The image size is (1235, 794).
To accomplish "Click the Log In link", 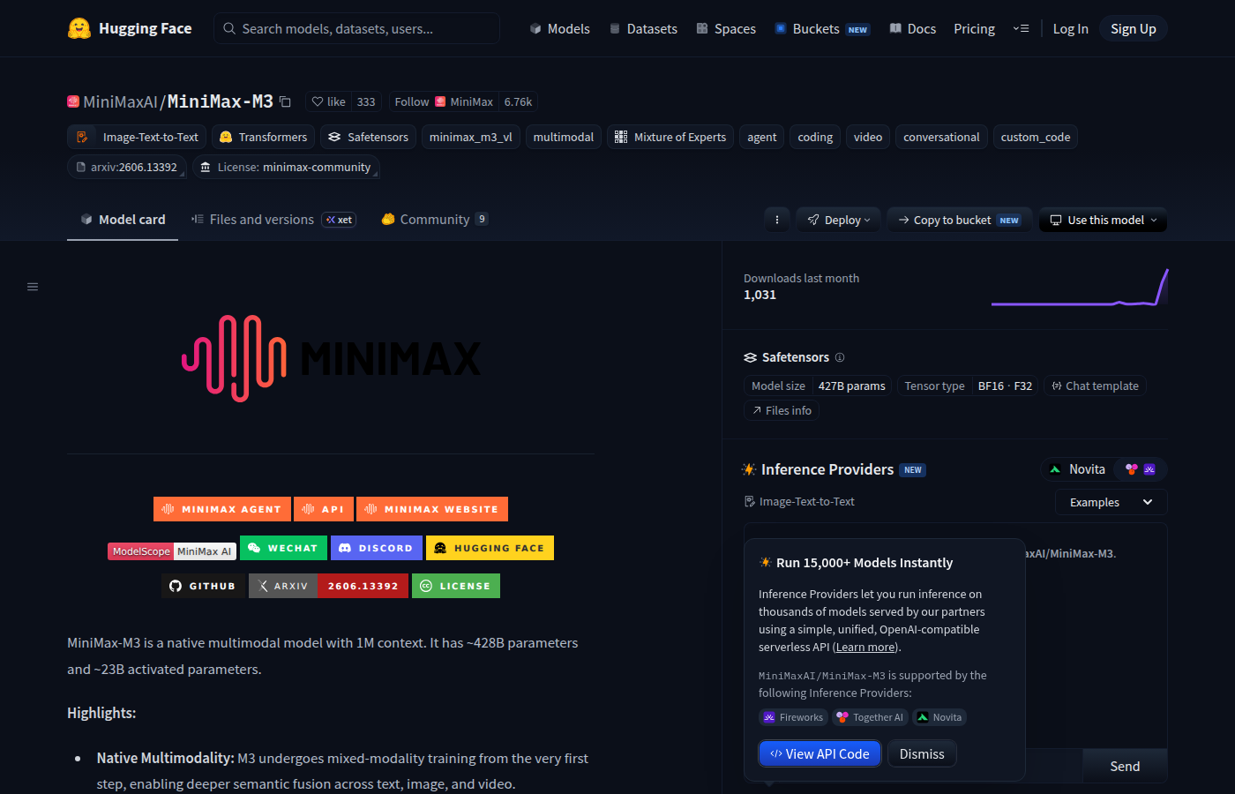I will 1070,28.
